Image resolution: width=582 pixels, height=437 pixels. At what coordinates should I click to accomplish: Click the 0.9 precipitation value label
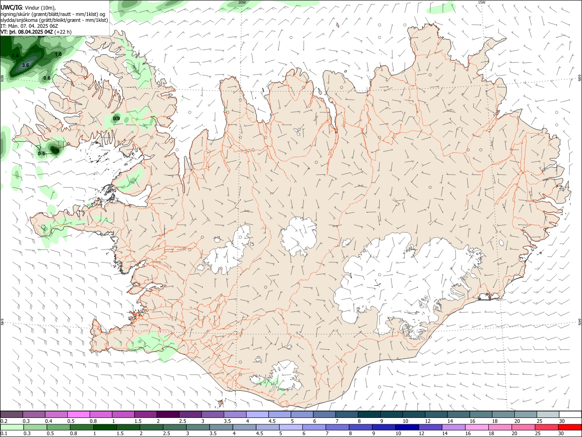pos(116,119)
